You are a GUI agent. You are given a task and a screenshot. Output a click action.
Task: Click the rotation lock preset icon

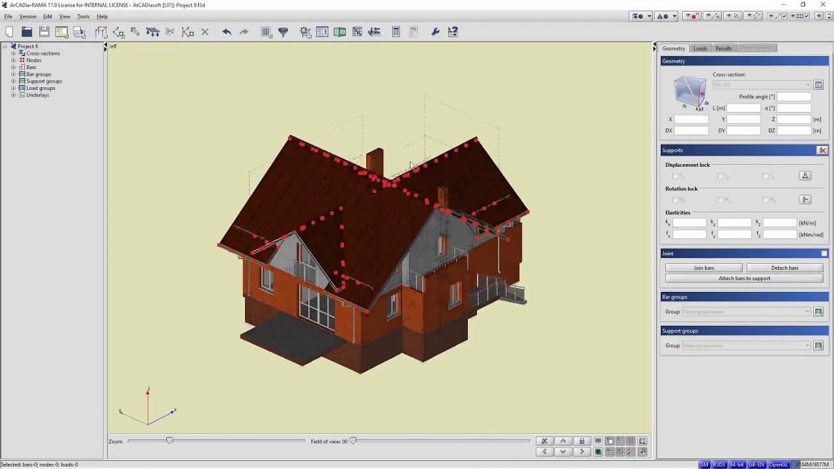tap(805, 199)
